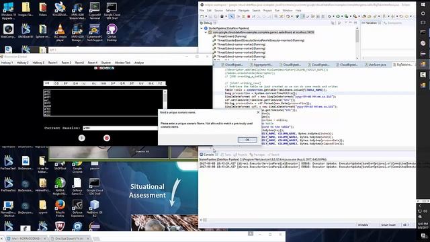Open the NetBeans IDE 8.2 shortcut
Image resolution: width=430 pixels, height=242 pixels.
(x=94, y=208)
